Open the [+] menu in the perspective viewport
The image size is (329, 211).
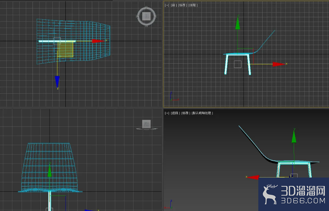tap(167, 113)
